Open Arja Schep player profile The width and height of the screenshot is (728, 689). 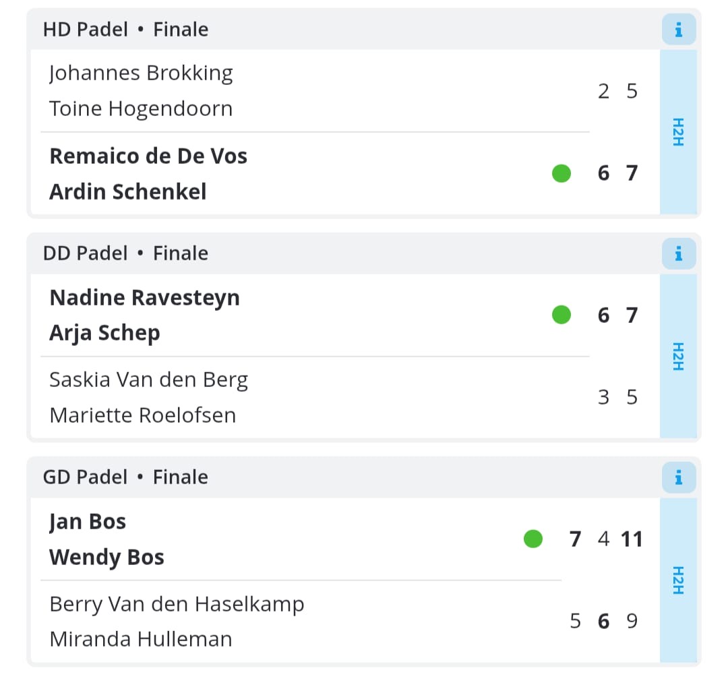point(104,333)
